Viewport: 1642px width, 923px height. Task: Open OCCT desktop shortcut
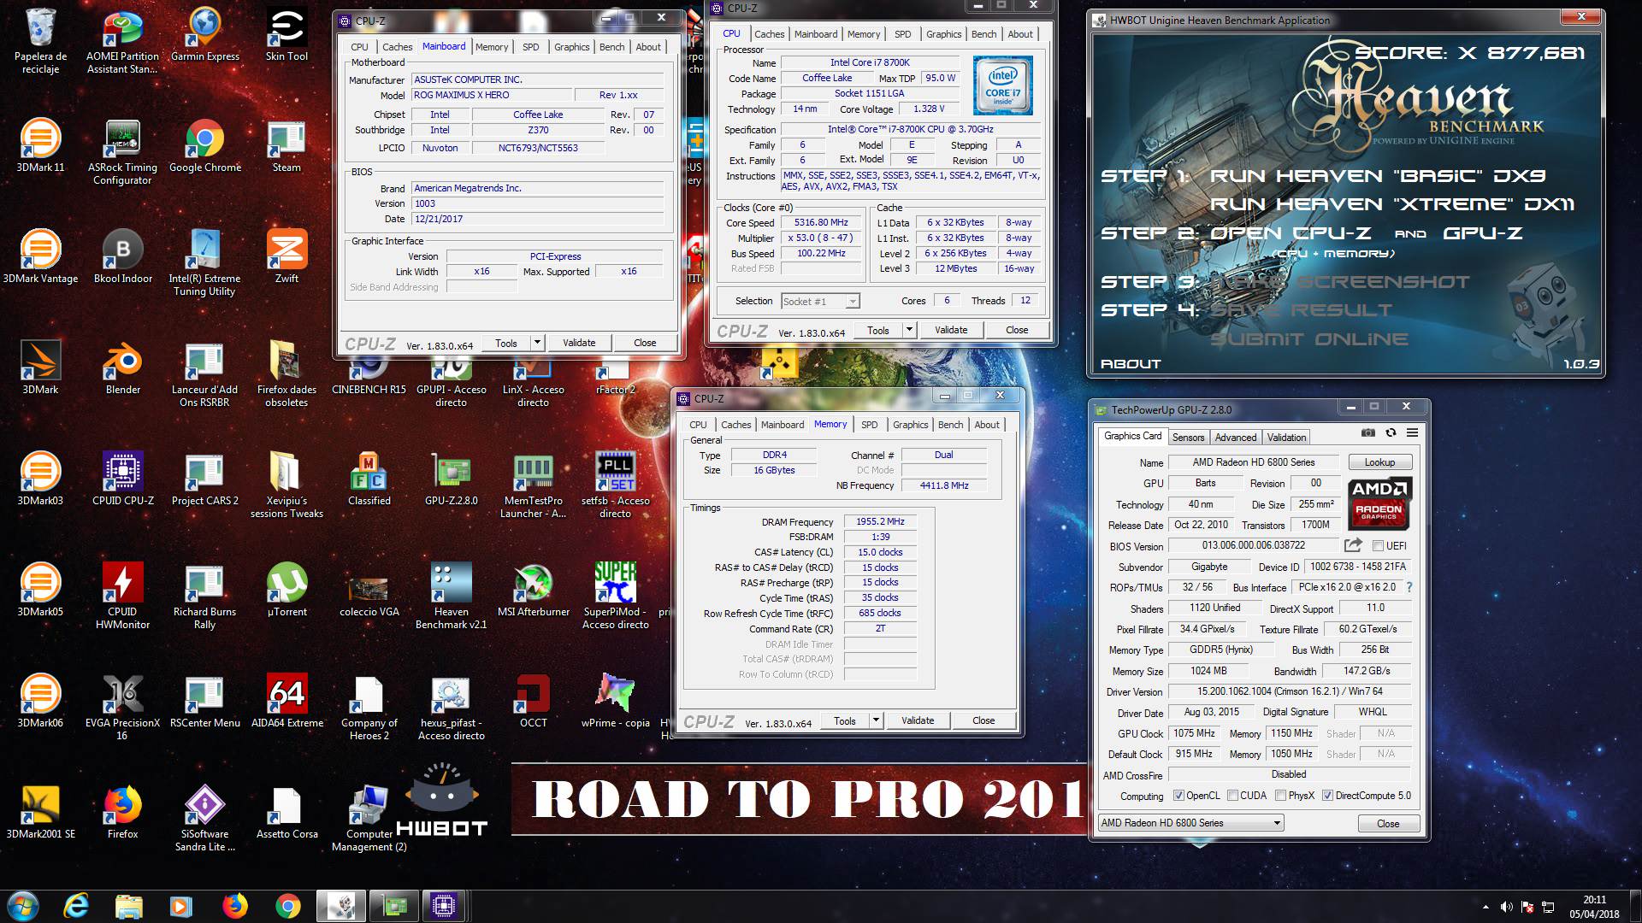(533, 701)
